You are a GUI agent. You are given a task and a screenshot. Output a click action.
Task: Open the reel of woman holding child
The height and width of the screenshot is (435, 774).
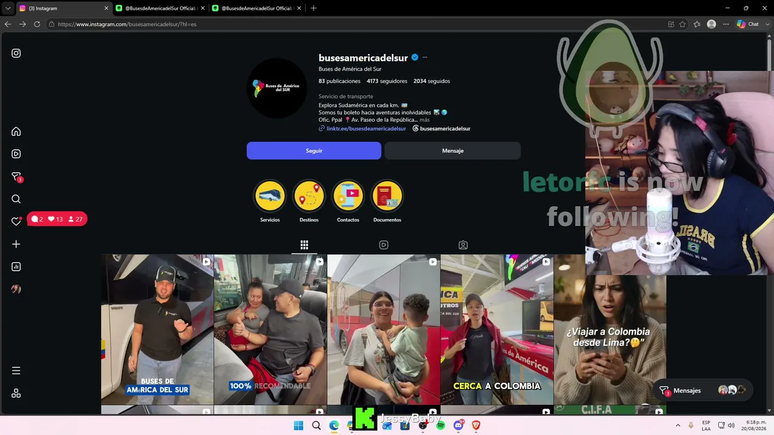coord(383,329)
